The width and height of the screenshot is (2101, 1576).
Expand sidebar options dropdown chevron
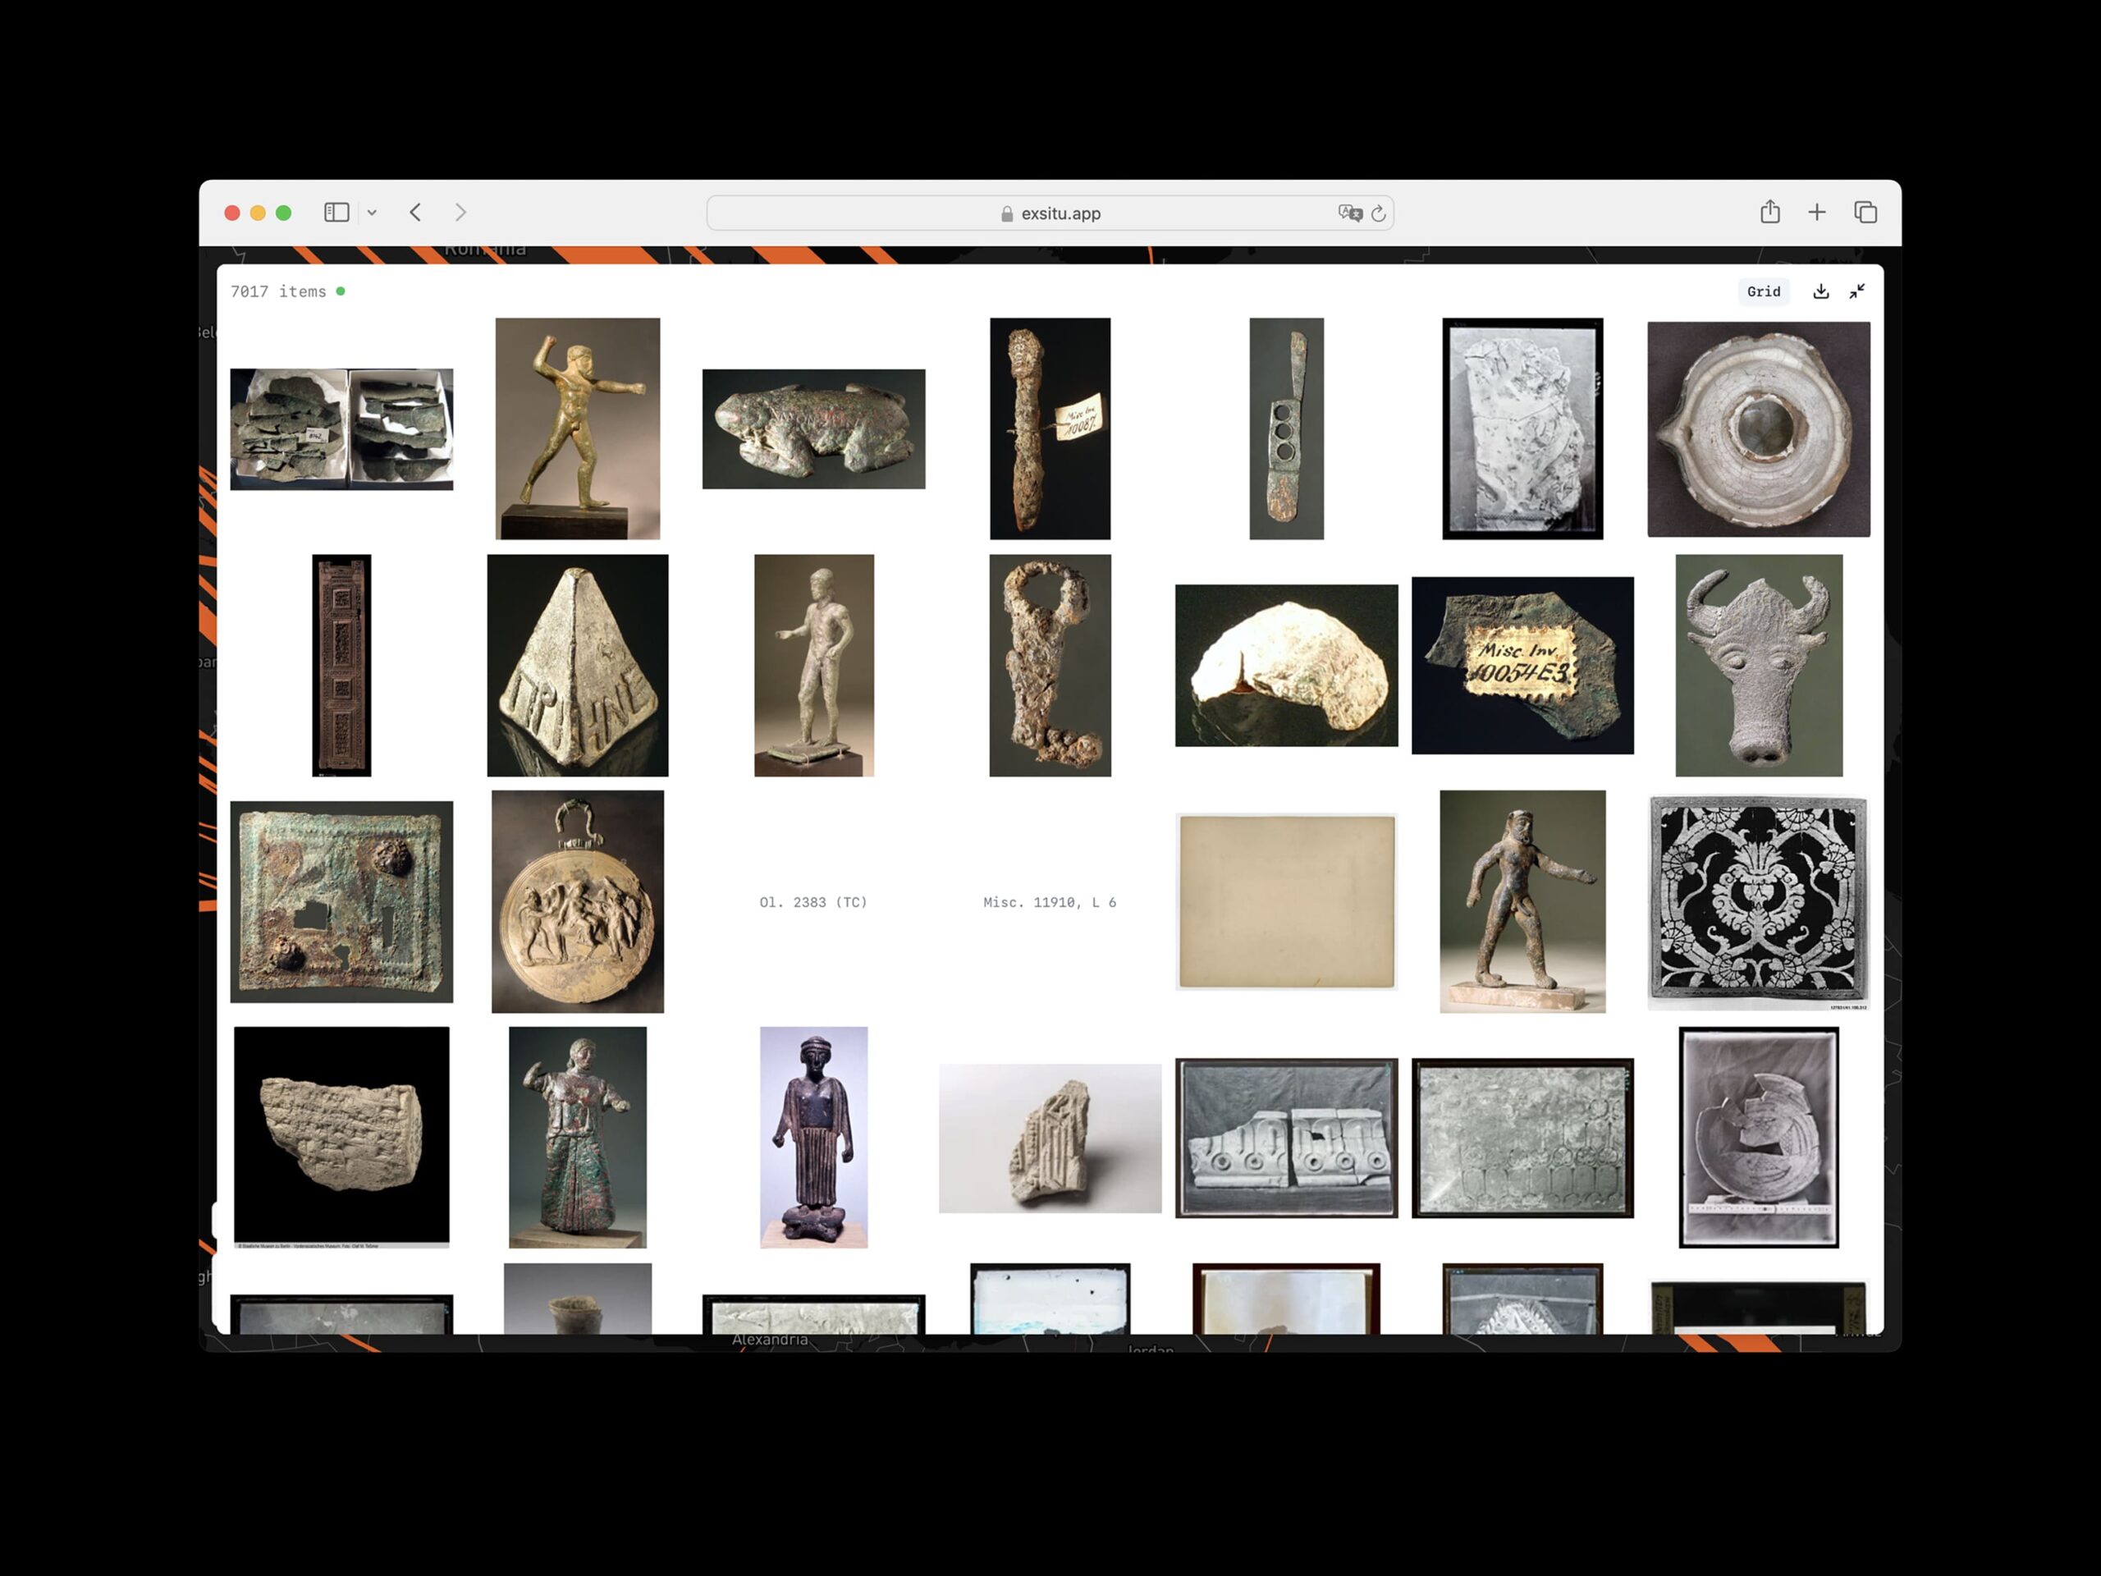coord(373,213)
